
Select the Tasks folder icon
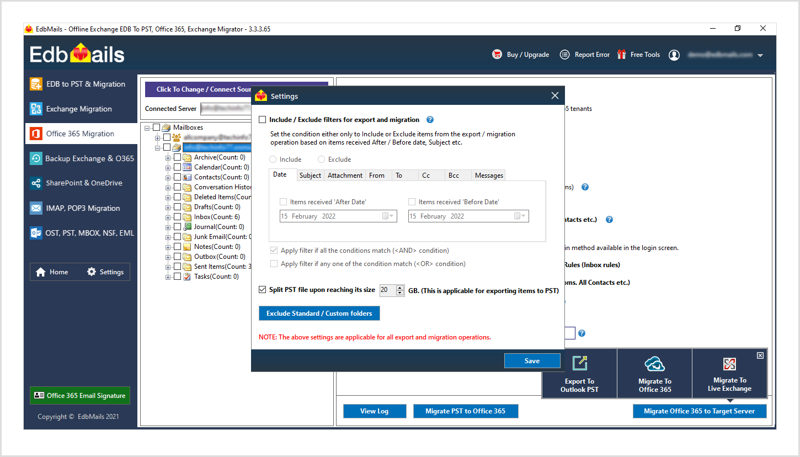(187, 277)
